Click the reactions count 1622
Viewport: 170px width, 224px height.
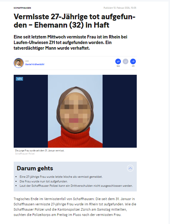coord(118,66)
